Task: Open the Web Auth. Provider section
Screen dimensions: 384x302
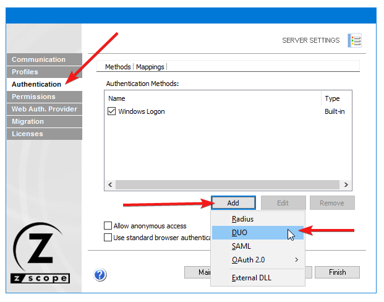Action: pos(45,109)
